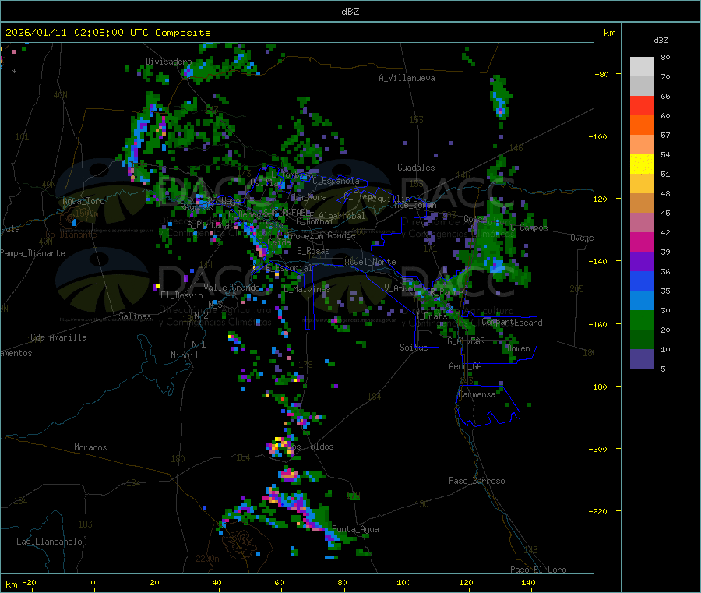Viewport: 701px width, 593px height.
Task: Click the A_Villanueva map label
Action: pyautogui.click(x=407, y=78)
